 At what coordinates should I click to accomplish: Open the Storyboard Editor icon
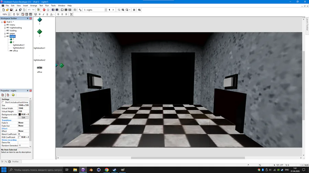[x=53, y=10]
